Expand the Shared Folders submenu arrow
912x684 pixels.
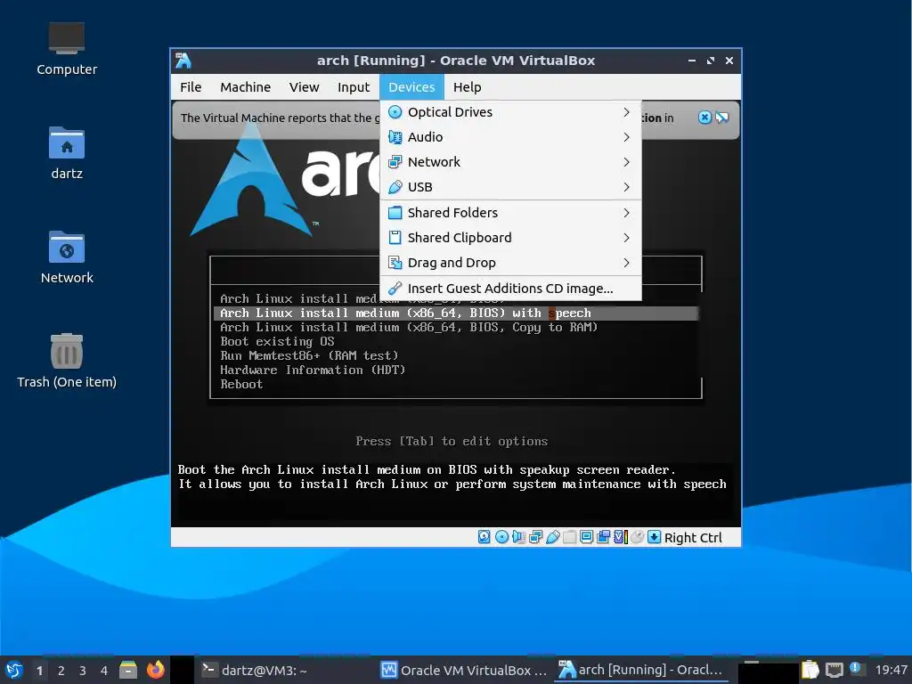click(x=626, y=213)
